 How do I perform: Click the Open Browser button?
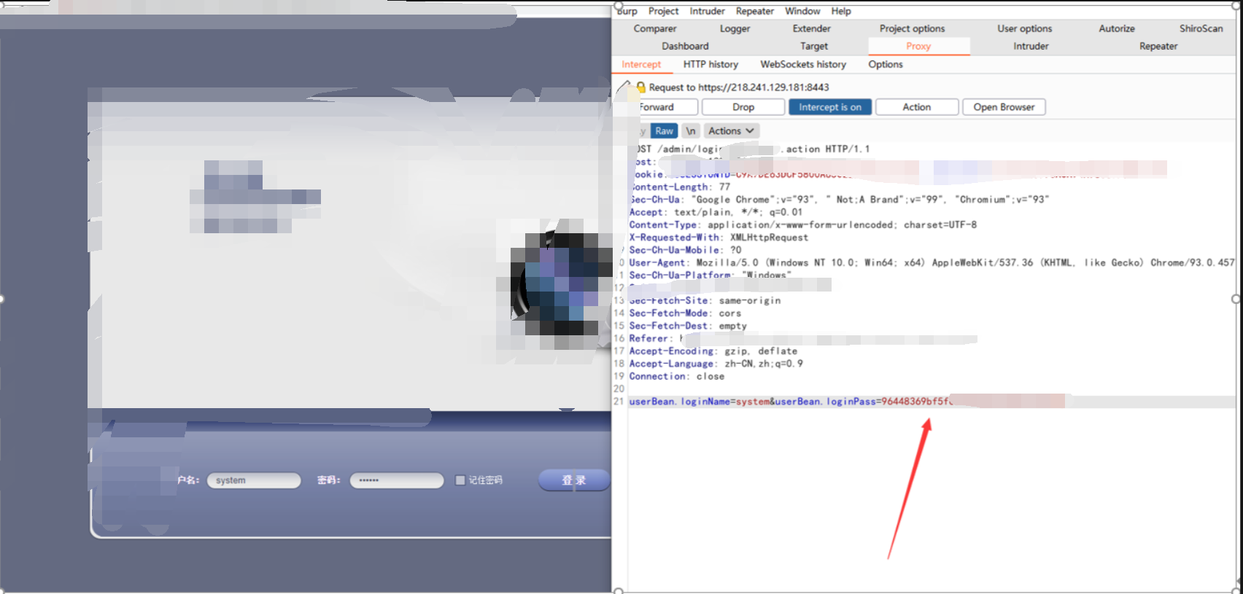[x=1004, y=107]
